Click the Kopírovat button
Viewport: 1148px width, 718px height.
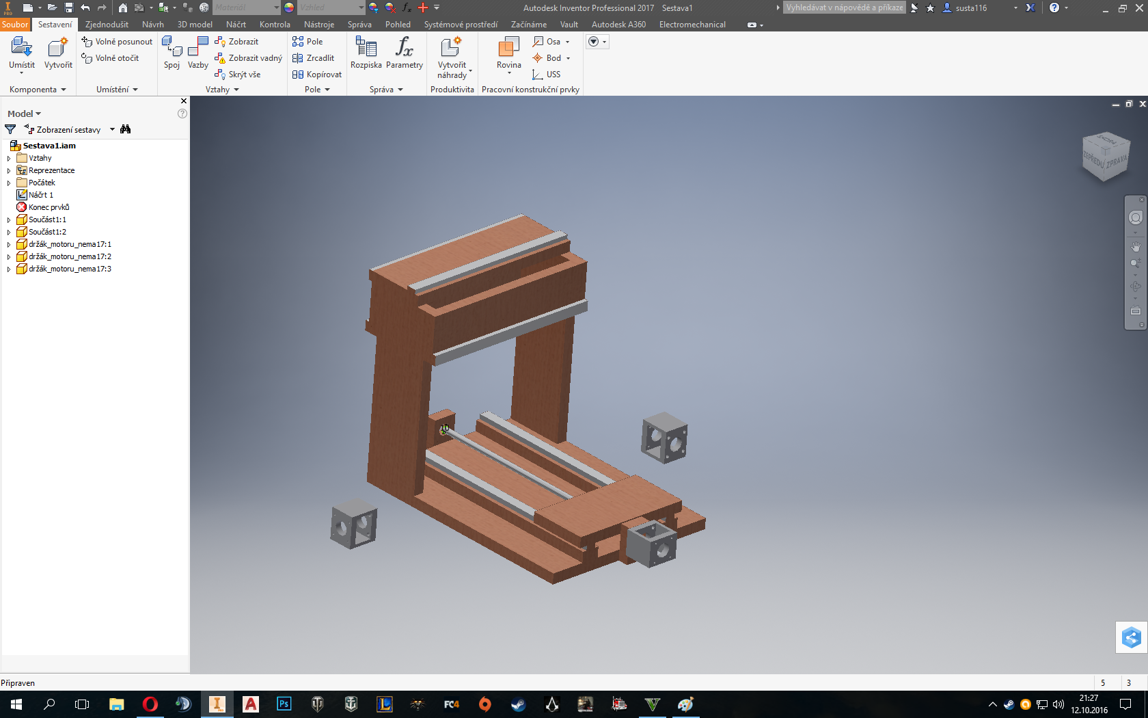coord(317,75)
